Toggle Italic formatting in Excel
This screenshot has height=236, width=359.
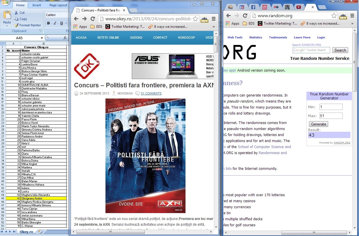[x=55, y=23]
